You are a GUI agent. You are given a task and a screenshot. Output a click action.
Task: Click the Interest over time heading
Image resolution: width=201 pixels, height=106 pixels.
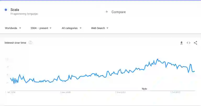(x=15, y=43)
